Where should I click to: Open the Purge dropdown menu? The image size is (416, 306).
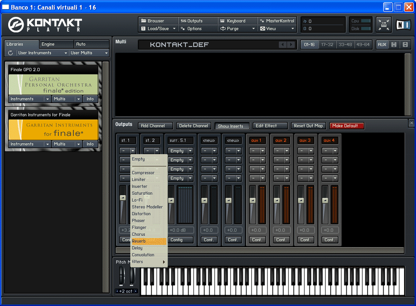click(237, 28)
